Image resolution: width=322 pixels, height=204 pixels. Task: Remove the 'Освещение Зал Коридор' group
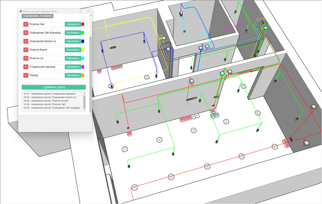click(x=26, y=33)
